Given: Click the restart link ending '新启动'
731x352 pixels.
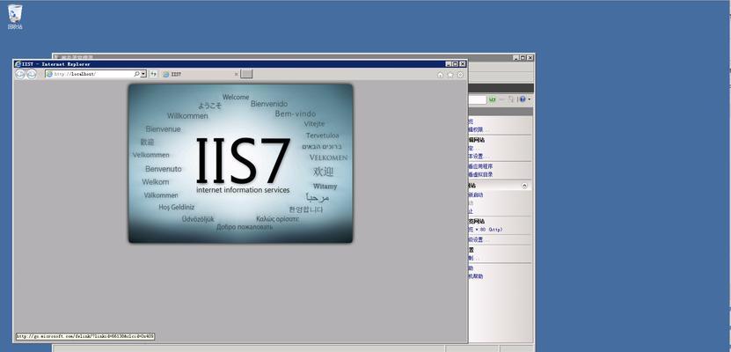Looking at the screenshot, I should point(476,195).
